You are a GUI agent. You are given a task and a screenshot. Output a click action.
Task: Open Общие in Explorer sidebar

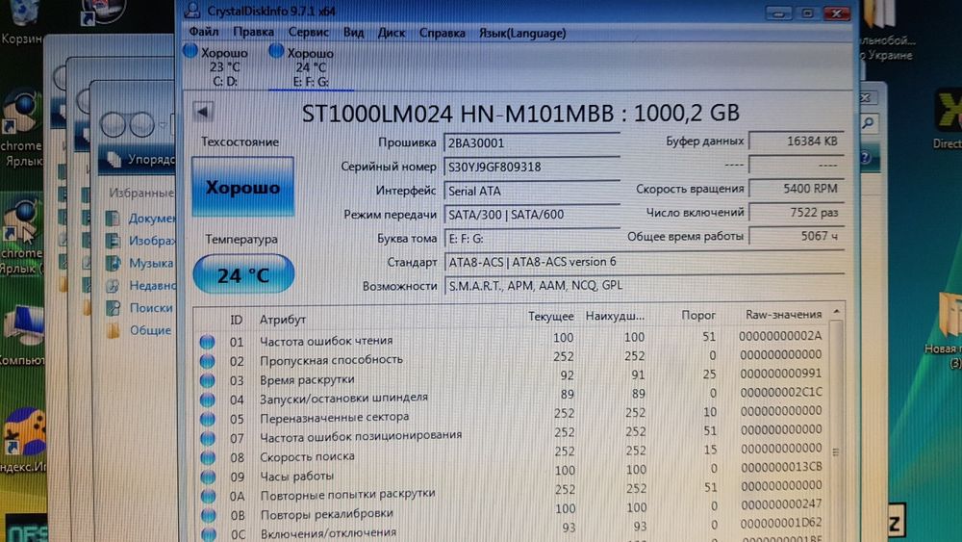[139, 330]
